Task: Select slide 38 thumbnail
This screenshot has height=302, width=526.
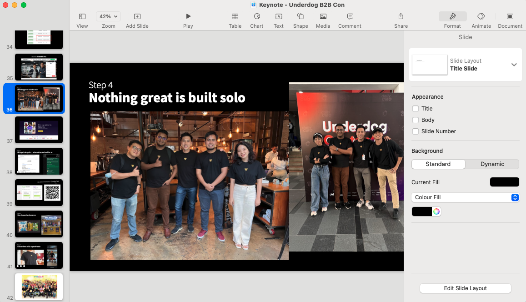Action: tap(39, 161)
